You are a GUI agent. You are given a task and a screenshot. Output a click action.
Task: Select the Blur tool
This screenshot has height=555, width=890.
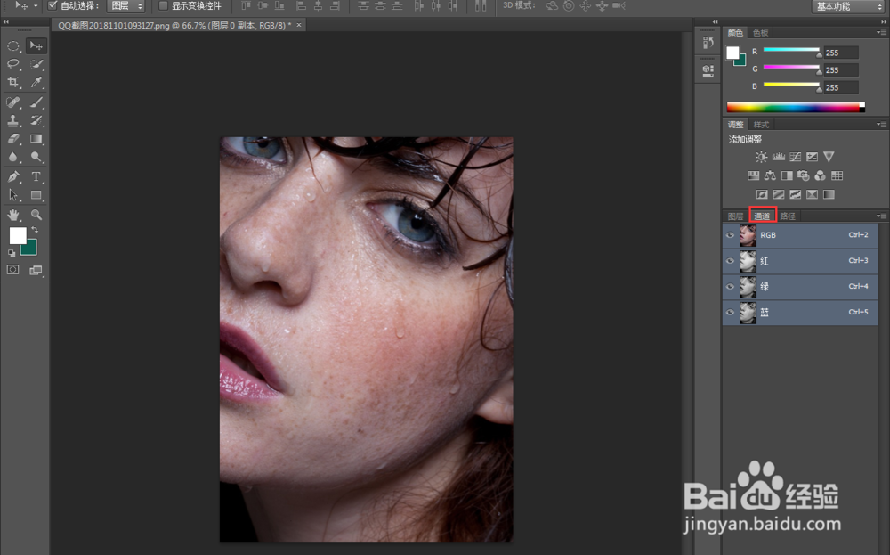[x=13, y=157]
